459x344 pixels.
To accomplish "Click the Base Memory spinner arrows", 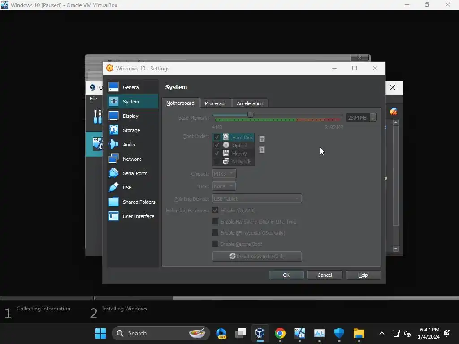I will coord(373,118).
